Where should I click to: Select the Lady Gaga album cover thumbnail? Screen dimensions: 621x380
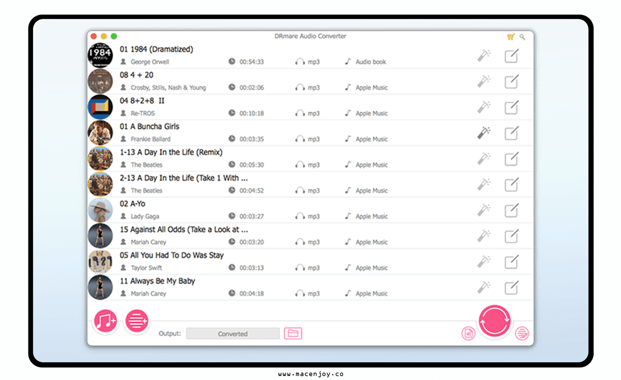(x=100, y=210)
